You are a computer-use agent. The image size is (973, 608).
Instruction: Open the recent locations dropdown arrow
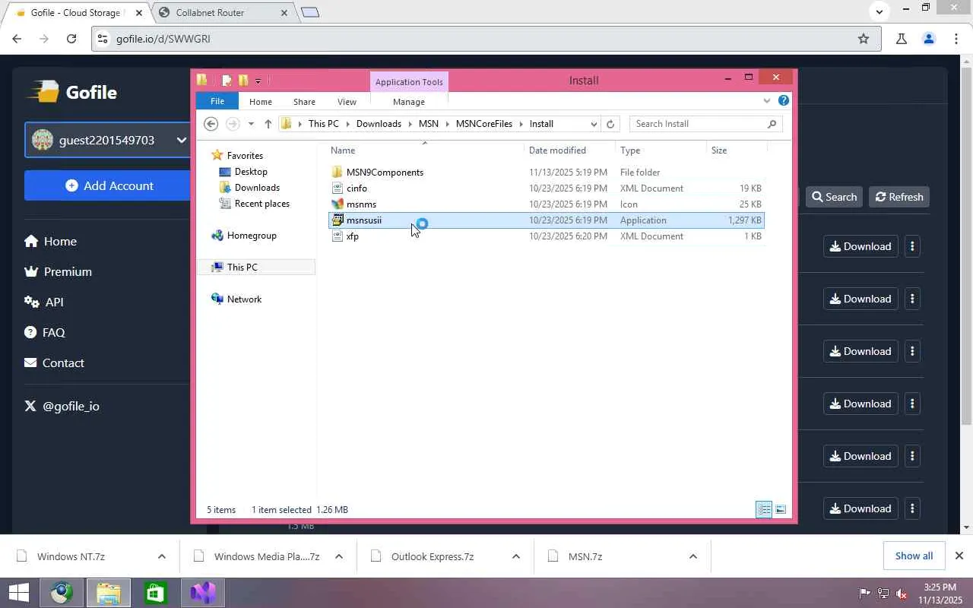(251, 124)
